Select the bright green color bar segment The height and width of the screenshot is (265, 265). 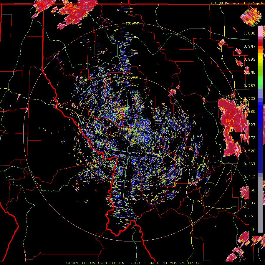tap(260, 80)
